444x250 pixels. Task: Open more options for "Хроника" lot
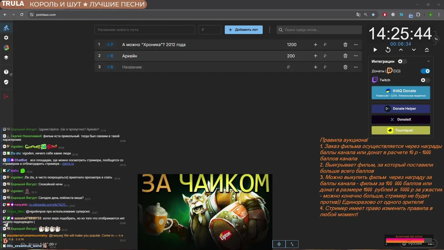pyautogui.click(x=356, y=44)
